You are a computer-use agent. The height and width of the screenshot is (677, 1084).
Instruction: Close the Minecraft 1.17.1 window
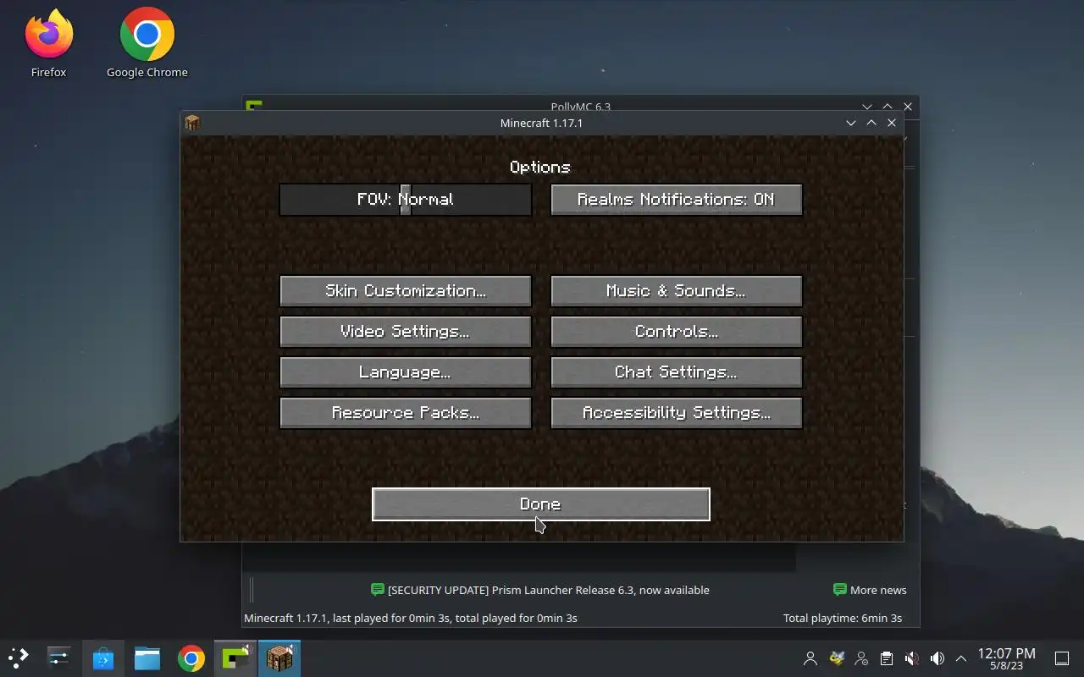pyautogui.click(x=892, y=123)
